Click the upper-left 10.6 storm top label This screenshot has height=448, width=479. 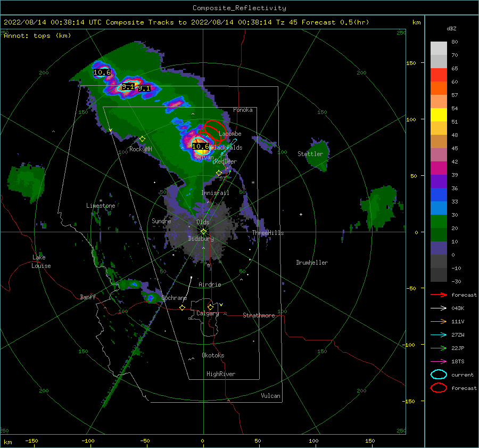tap(102, 72)
